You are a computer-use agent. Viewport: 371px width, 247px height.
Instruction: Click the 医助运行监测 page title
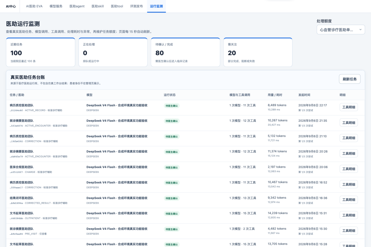click(23, 24)
